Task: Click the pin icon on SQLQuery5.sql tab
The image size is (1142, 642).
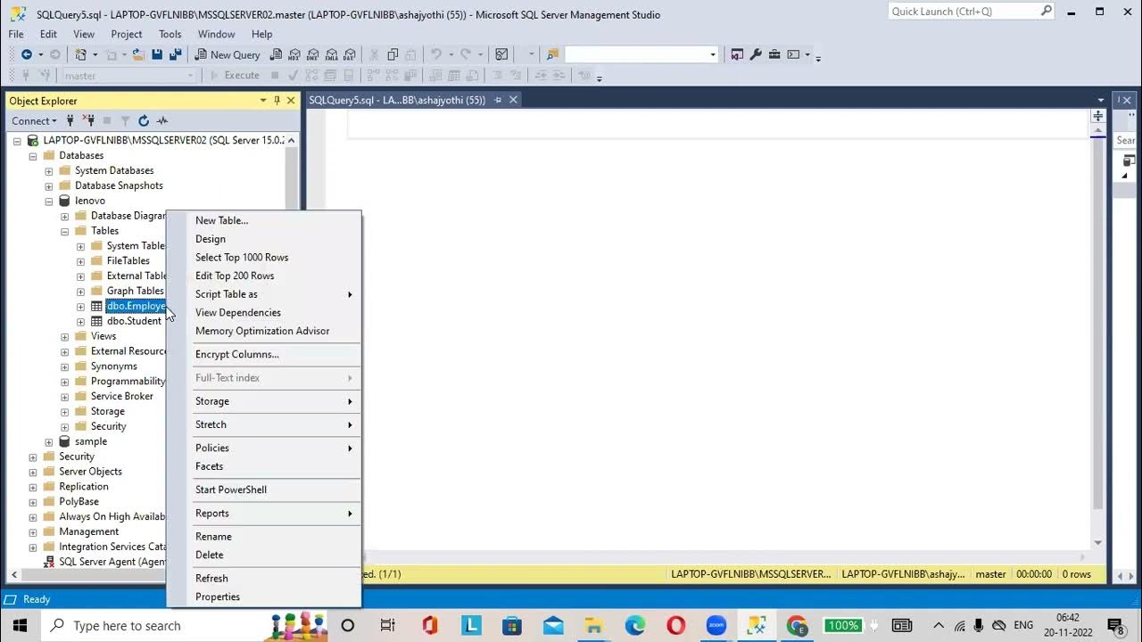Action: (498, 100)
